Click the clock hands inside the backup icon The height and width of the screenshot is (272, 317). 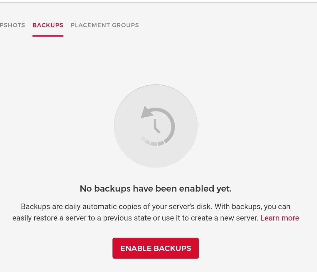[x=156, y=126]
